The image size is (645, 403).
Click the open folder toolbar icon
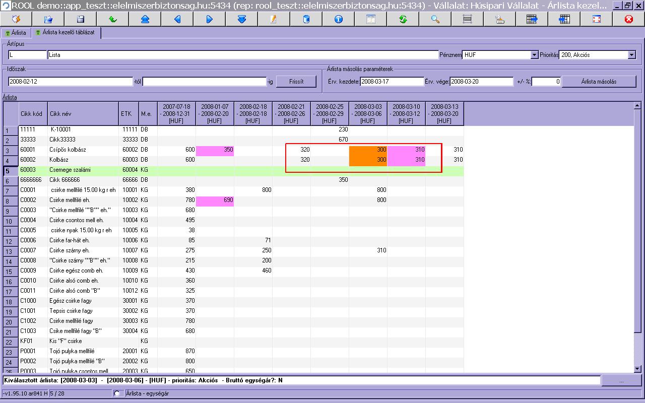(48, 19)
